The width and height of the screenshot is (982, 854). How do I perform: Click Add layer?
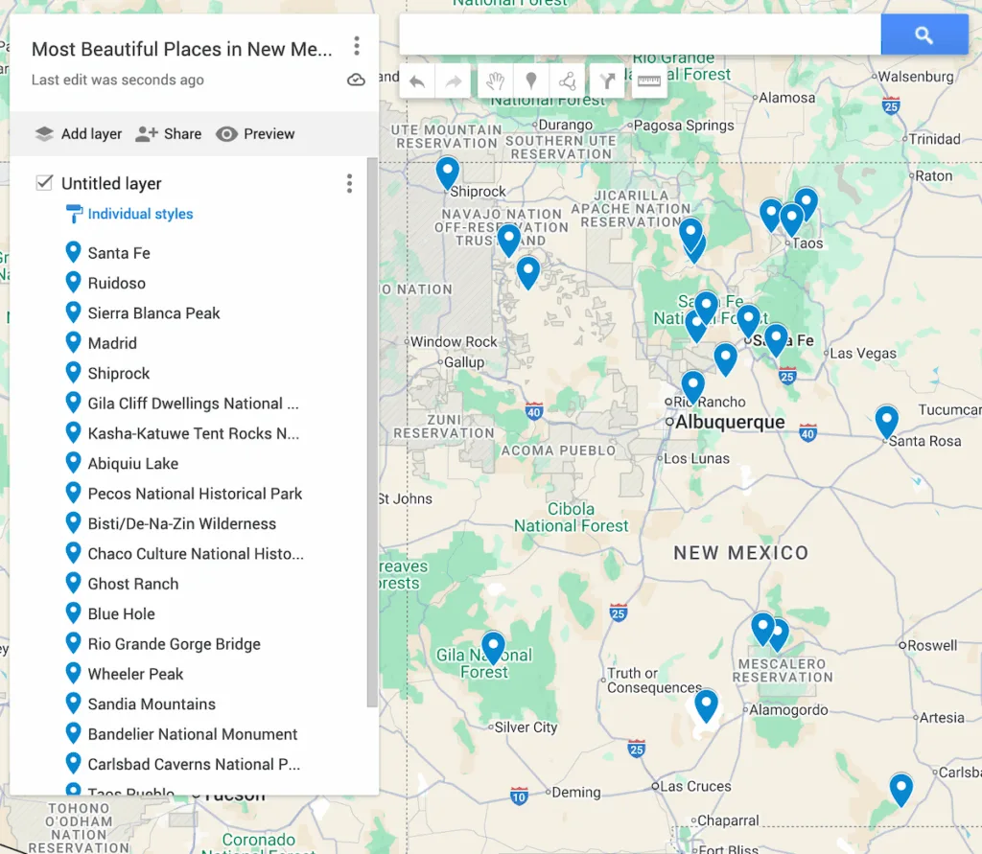(x=79, y=134)
